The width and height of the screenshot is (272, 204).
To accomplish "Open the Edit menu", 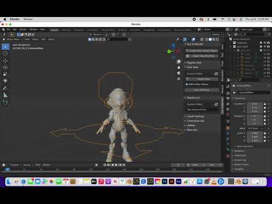I will pos(15,29).
